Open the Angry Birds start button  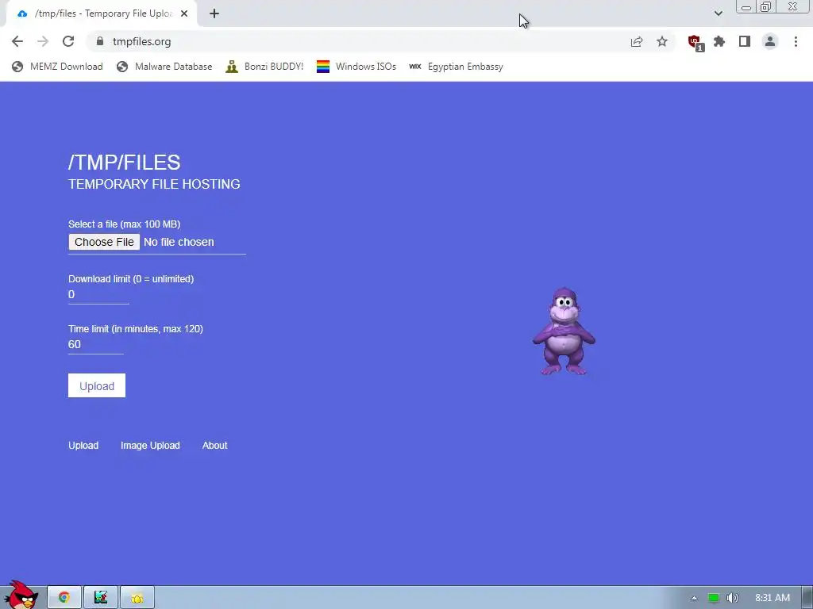[x=21, y=595]
